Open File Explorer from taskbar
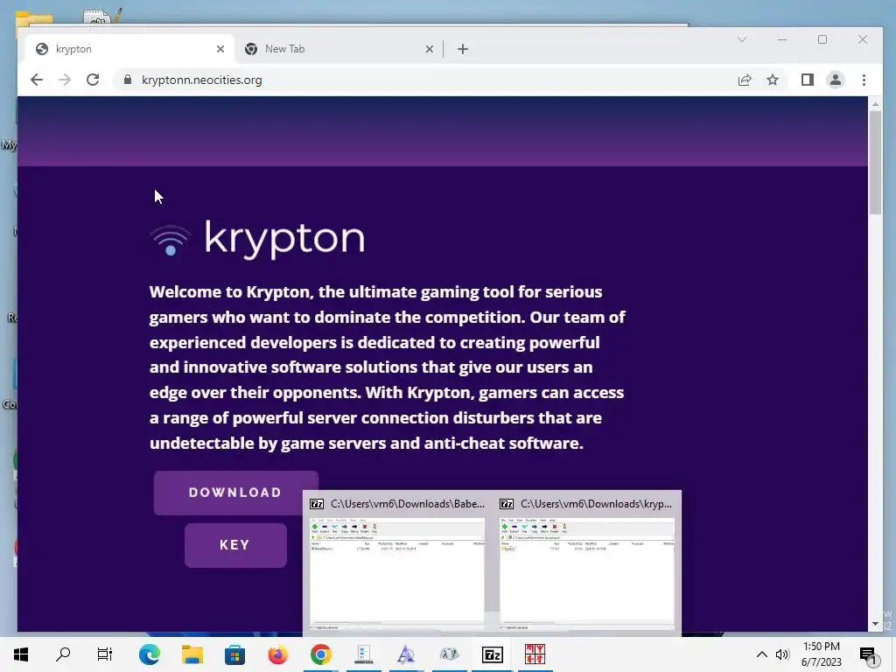The width and height of the screenshot is (896, 672). pyautogui.click(x=192, y=654)
